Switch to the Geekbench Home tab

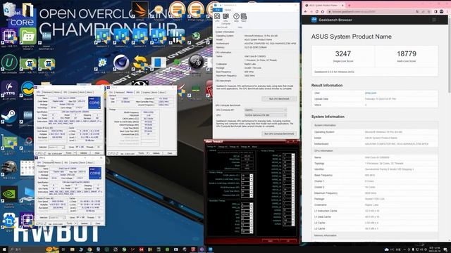[228, 10]
